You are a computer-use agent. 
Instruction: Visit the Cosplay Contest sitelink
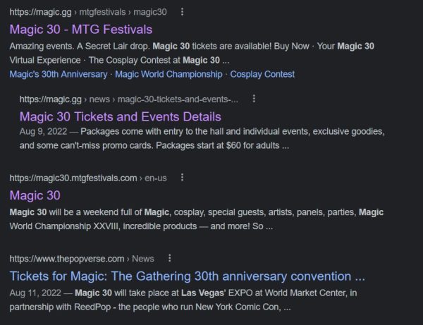point(262,74)
